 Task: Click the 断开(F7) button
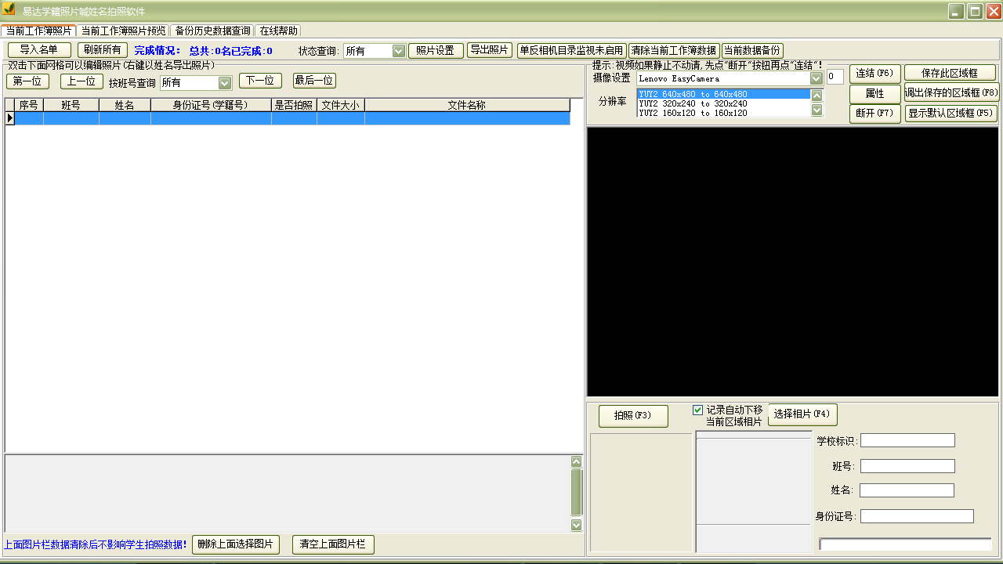pyautogui.click(x=875, y=114)
